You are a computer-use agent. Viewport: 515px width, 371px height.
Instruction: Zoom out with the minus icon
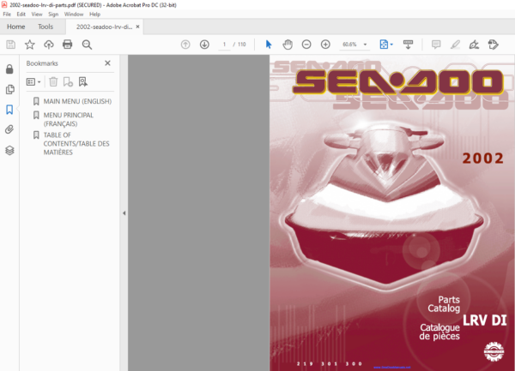pyautogui.click(x=306, y=45)
